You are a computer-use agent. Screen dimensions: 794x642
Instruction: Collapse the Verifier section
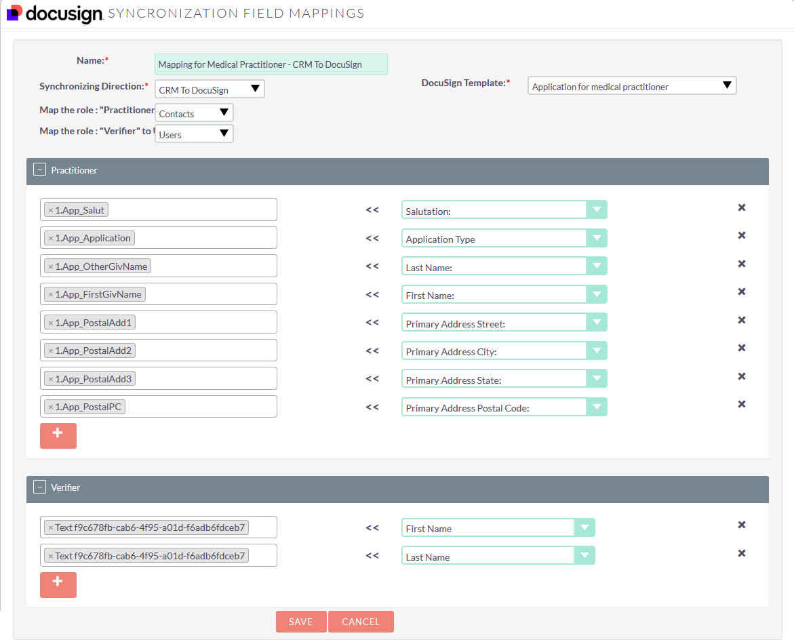[39, 487]
